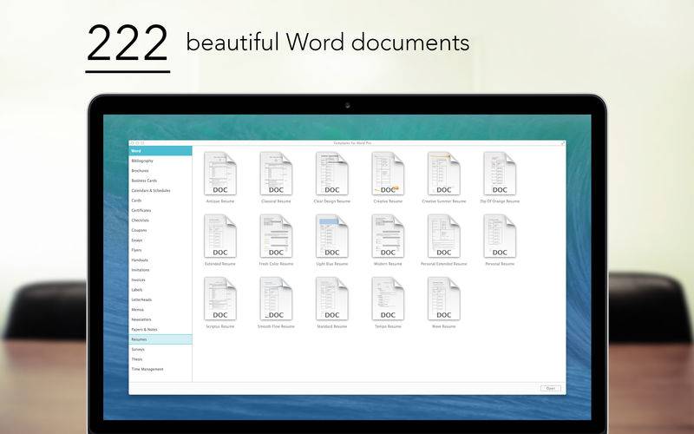Select the Classical Resume document icon

[x=276, y=174]
